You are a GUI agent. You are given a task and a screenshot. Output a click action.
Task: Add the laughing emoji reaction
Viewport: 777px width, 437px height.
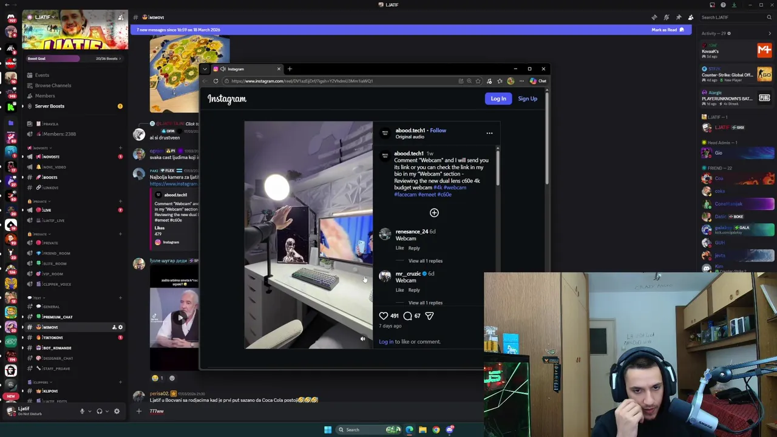click(x=158, y=378)
